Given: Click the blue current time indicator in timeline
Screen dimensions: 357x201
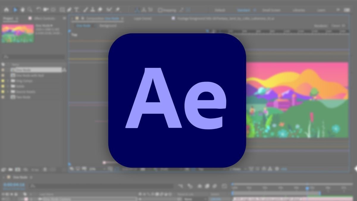Looking at the screenshot, I should point(307,188).
